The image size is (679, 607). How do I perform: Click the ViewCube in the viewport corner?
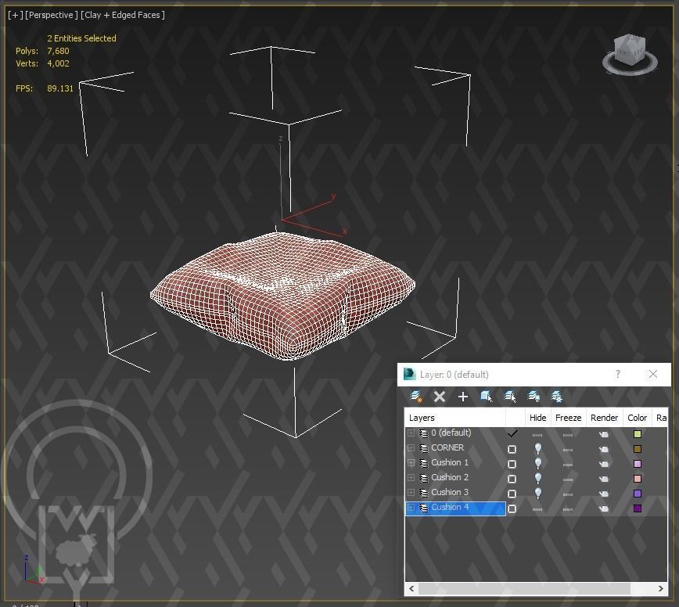630,55
